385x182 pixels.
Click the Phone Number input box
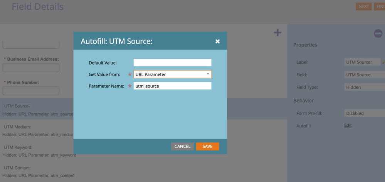31,91
